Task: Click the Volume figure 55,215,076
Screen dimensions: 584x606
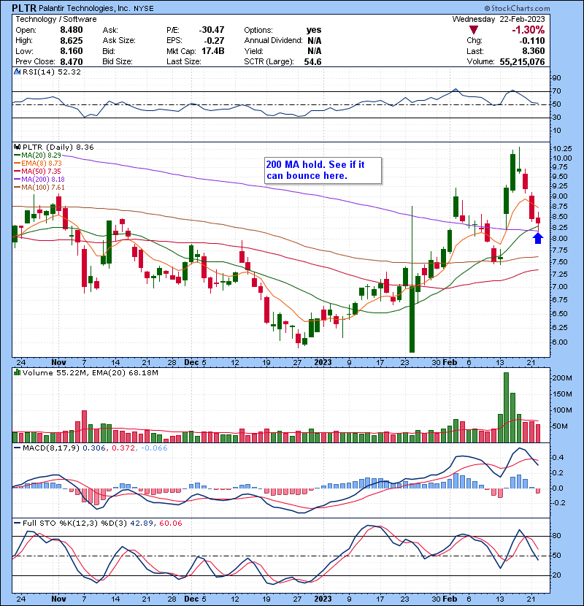Action: (x=522, y=61)
